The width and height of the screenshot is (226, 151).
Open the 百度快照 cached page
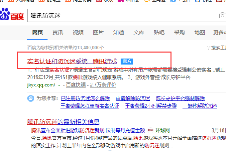pyautogui.click(x=76, y=85)
